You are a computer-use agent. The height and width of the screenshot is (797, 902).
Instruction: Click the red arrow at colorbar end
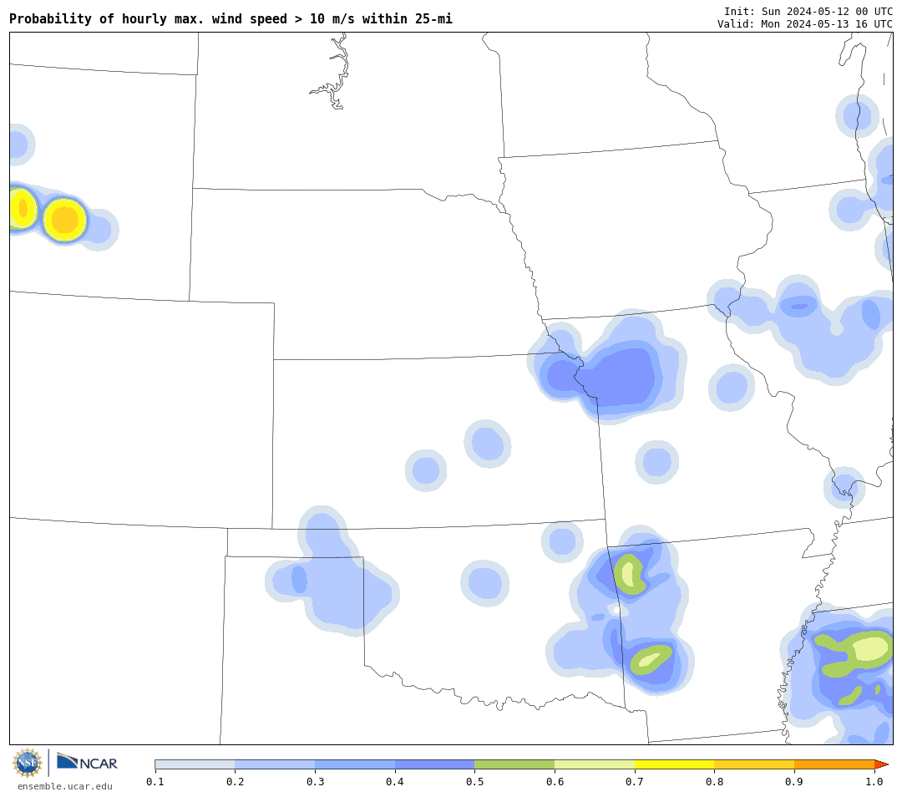click(x=881, y=764)
